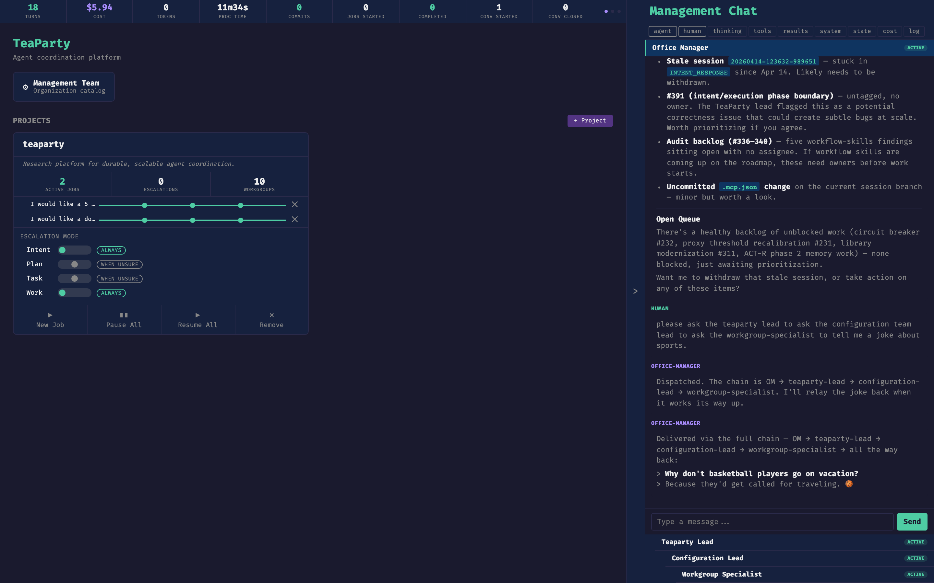Click the Pause All pause icon

click(124, 315)
